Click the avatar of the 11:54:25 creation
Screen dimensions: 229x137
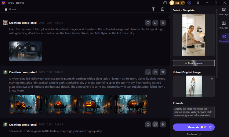tap(5, 23)
